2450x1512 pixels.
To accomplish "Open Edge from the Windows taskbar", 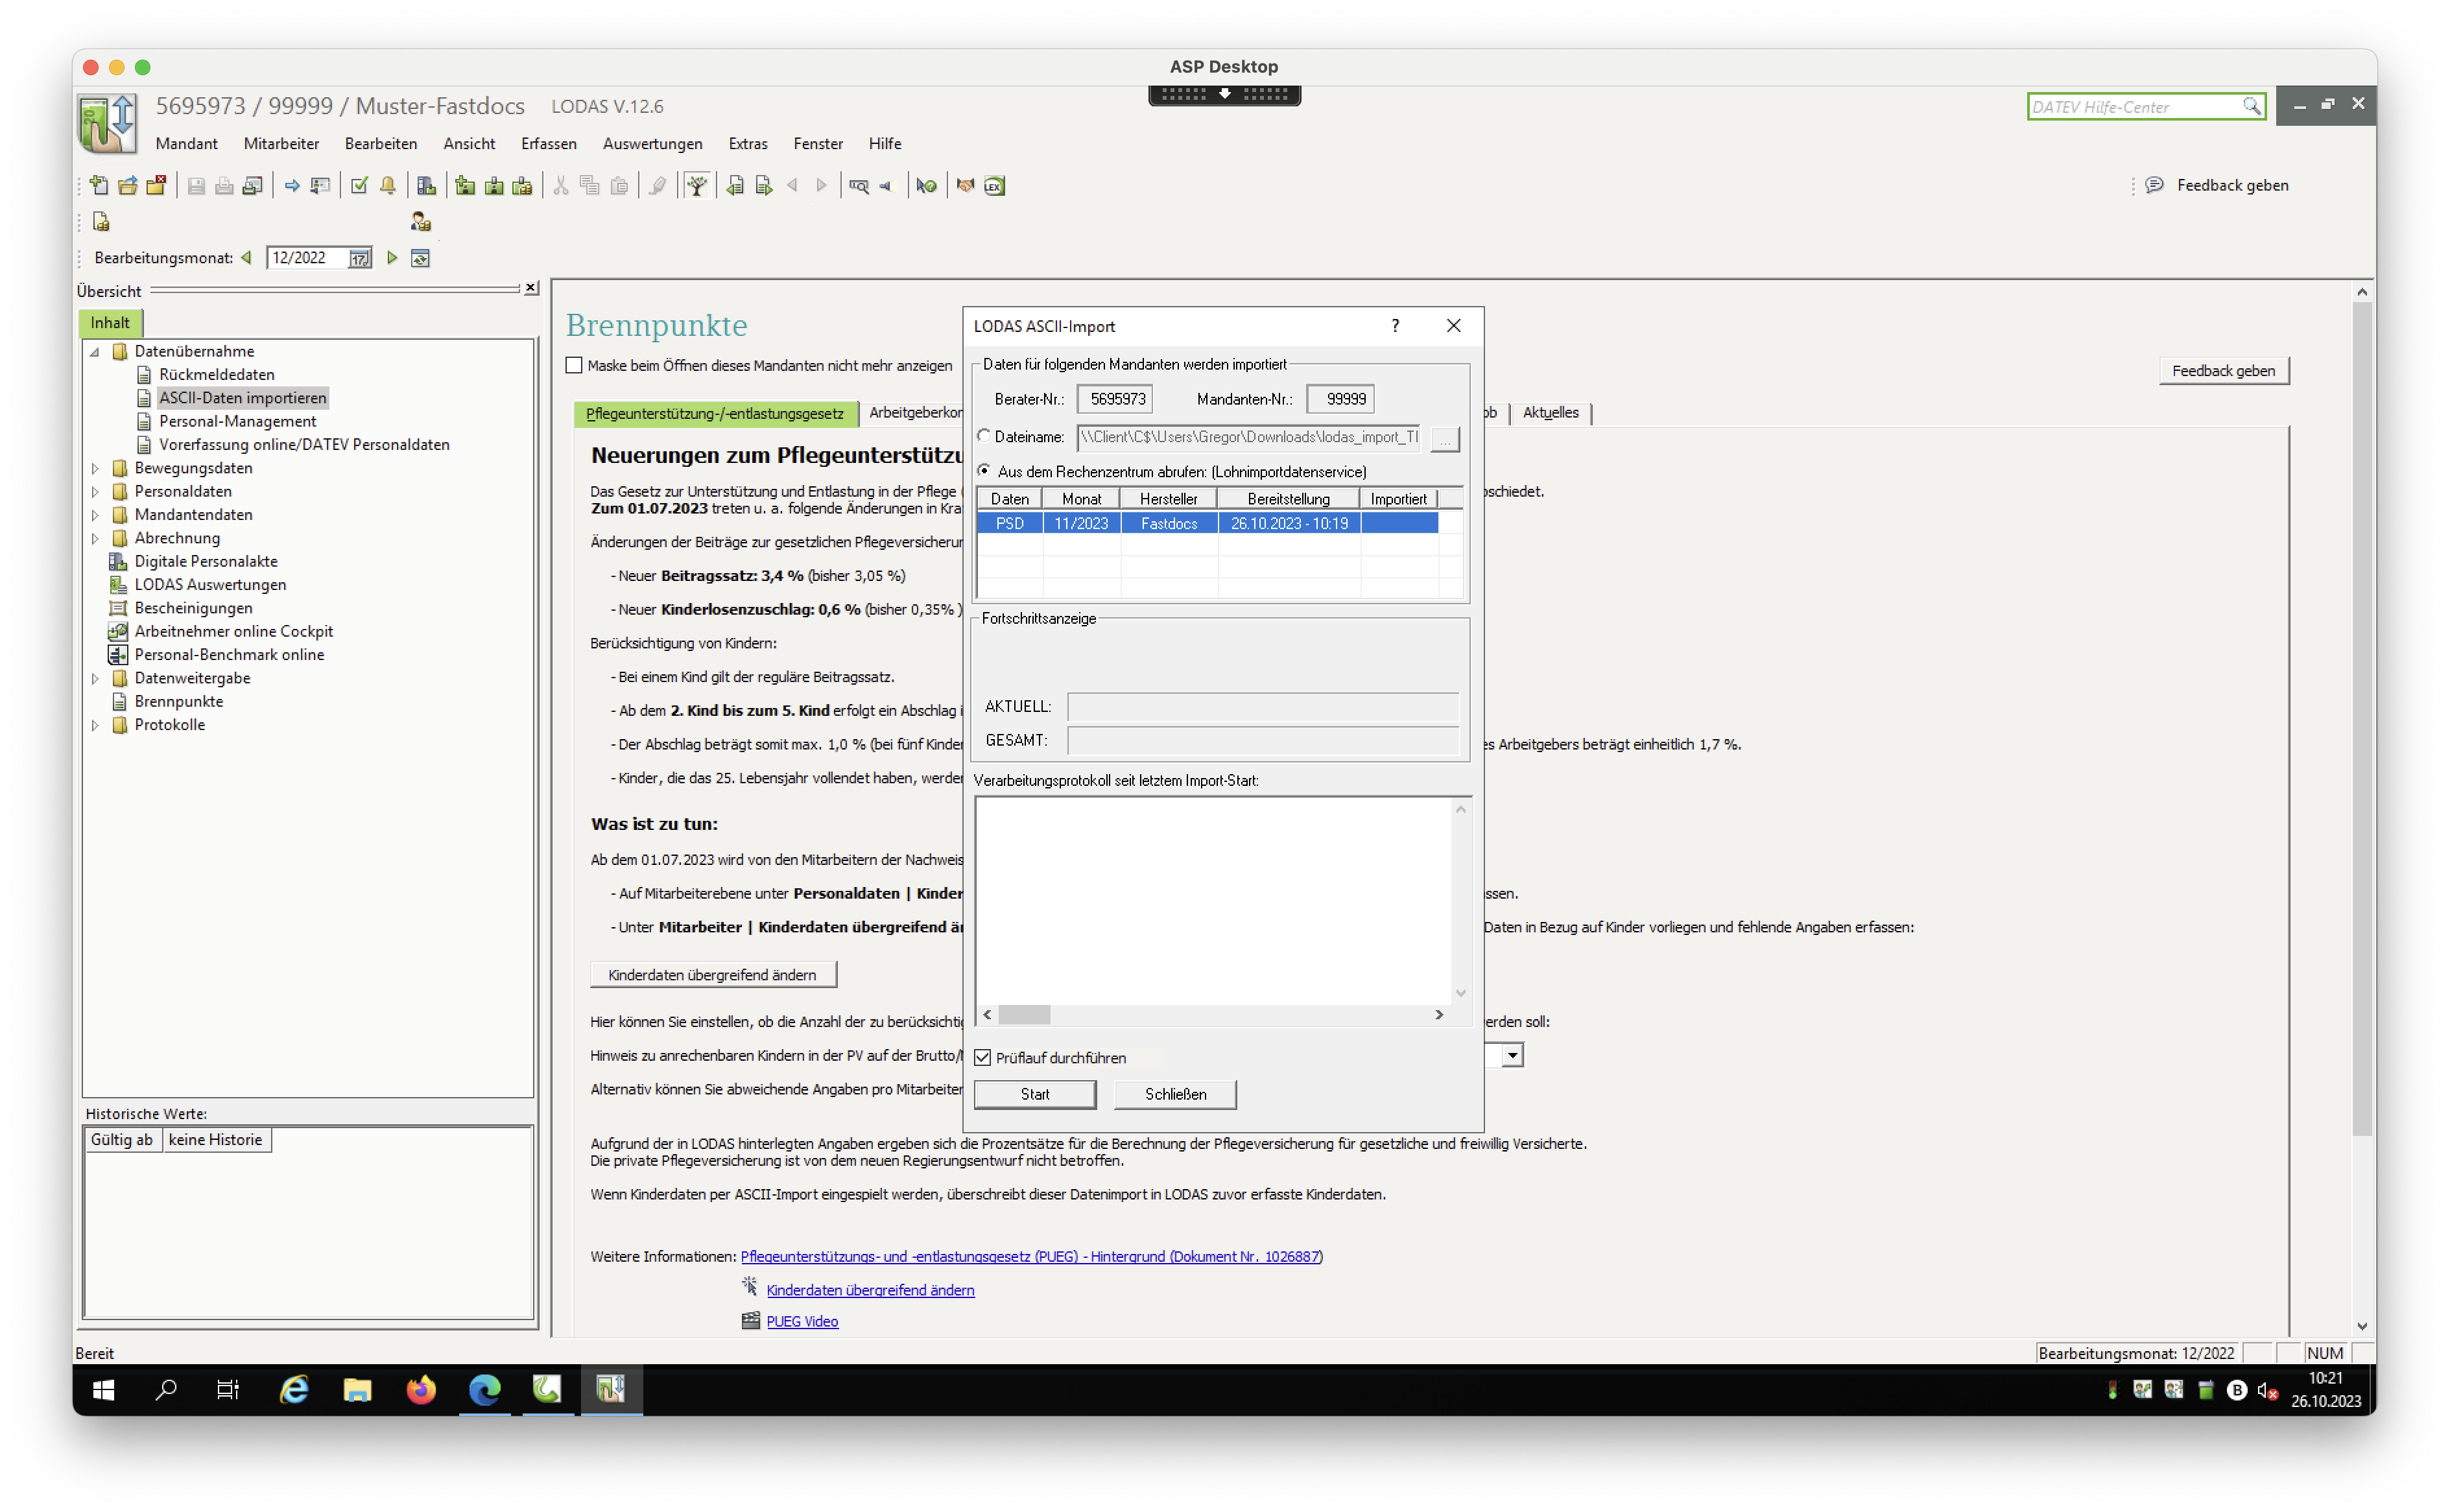I will (485, 1389).
